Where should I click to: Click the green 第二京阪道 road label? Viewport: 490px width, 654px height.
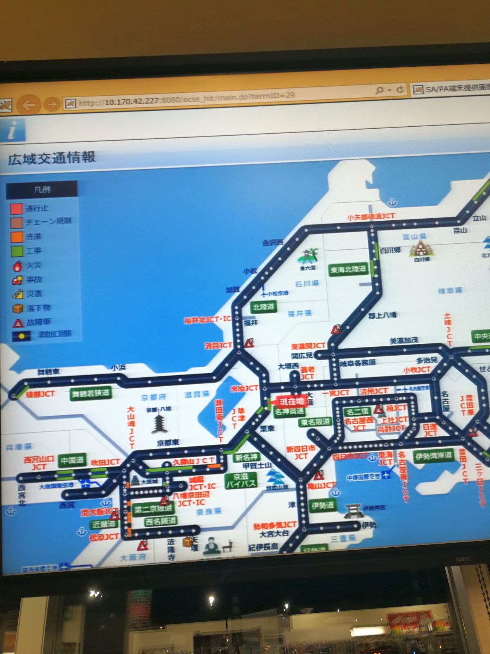(153, 509)
